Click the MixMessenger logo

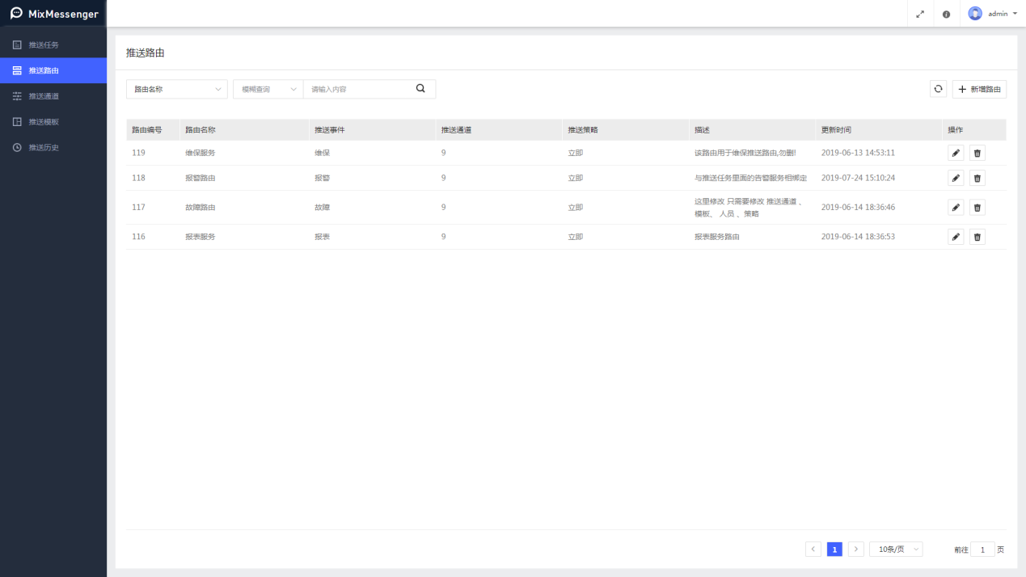click(53, 14)
